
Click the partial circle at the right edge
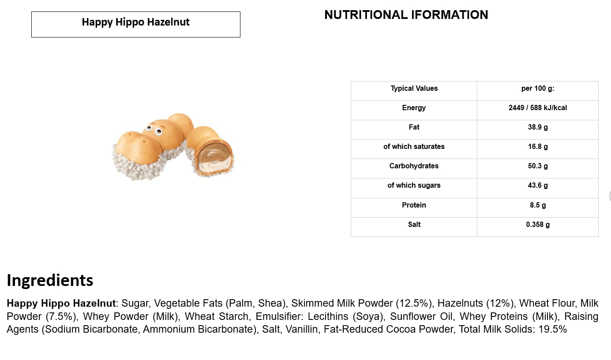pyautogui.click(x=609, y=196)
